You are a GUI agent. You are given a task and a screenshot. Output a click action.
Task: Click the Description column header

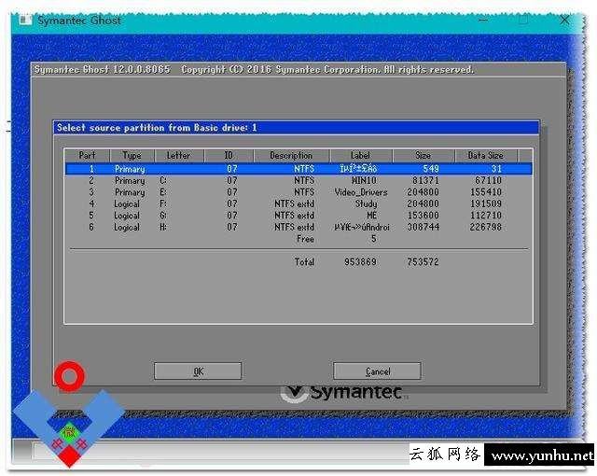point(291,155)
